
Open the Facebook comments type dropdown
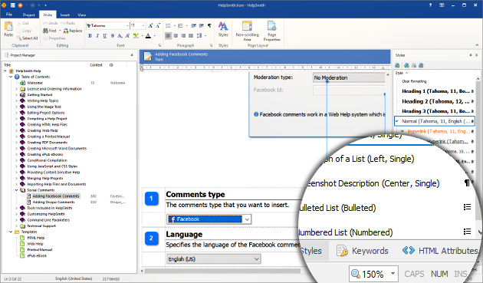(x=247, y=219)
